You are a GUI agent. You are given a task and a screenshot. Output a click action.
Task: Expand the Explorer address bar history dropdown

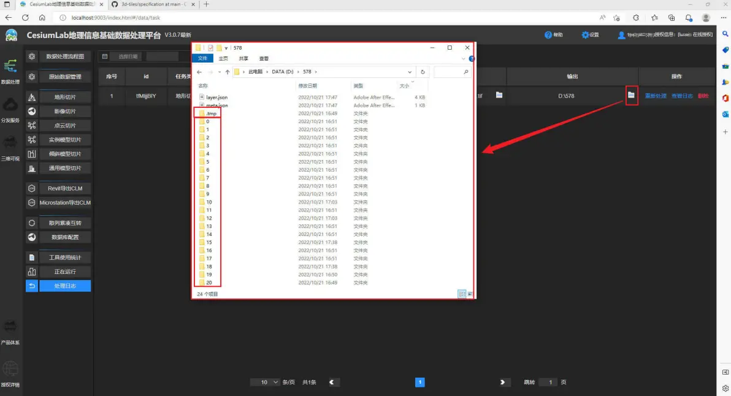410,72
